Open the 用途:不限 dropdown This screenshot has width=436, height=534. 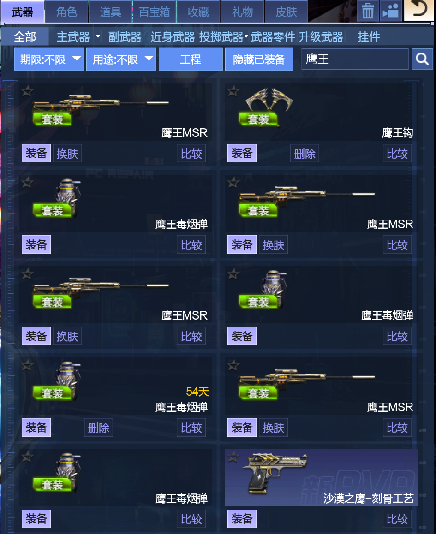coord(121,59)
